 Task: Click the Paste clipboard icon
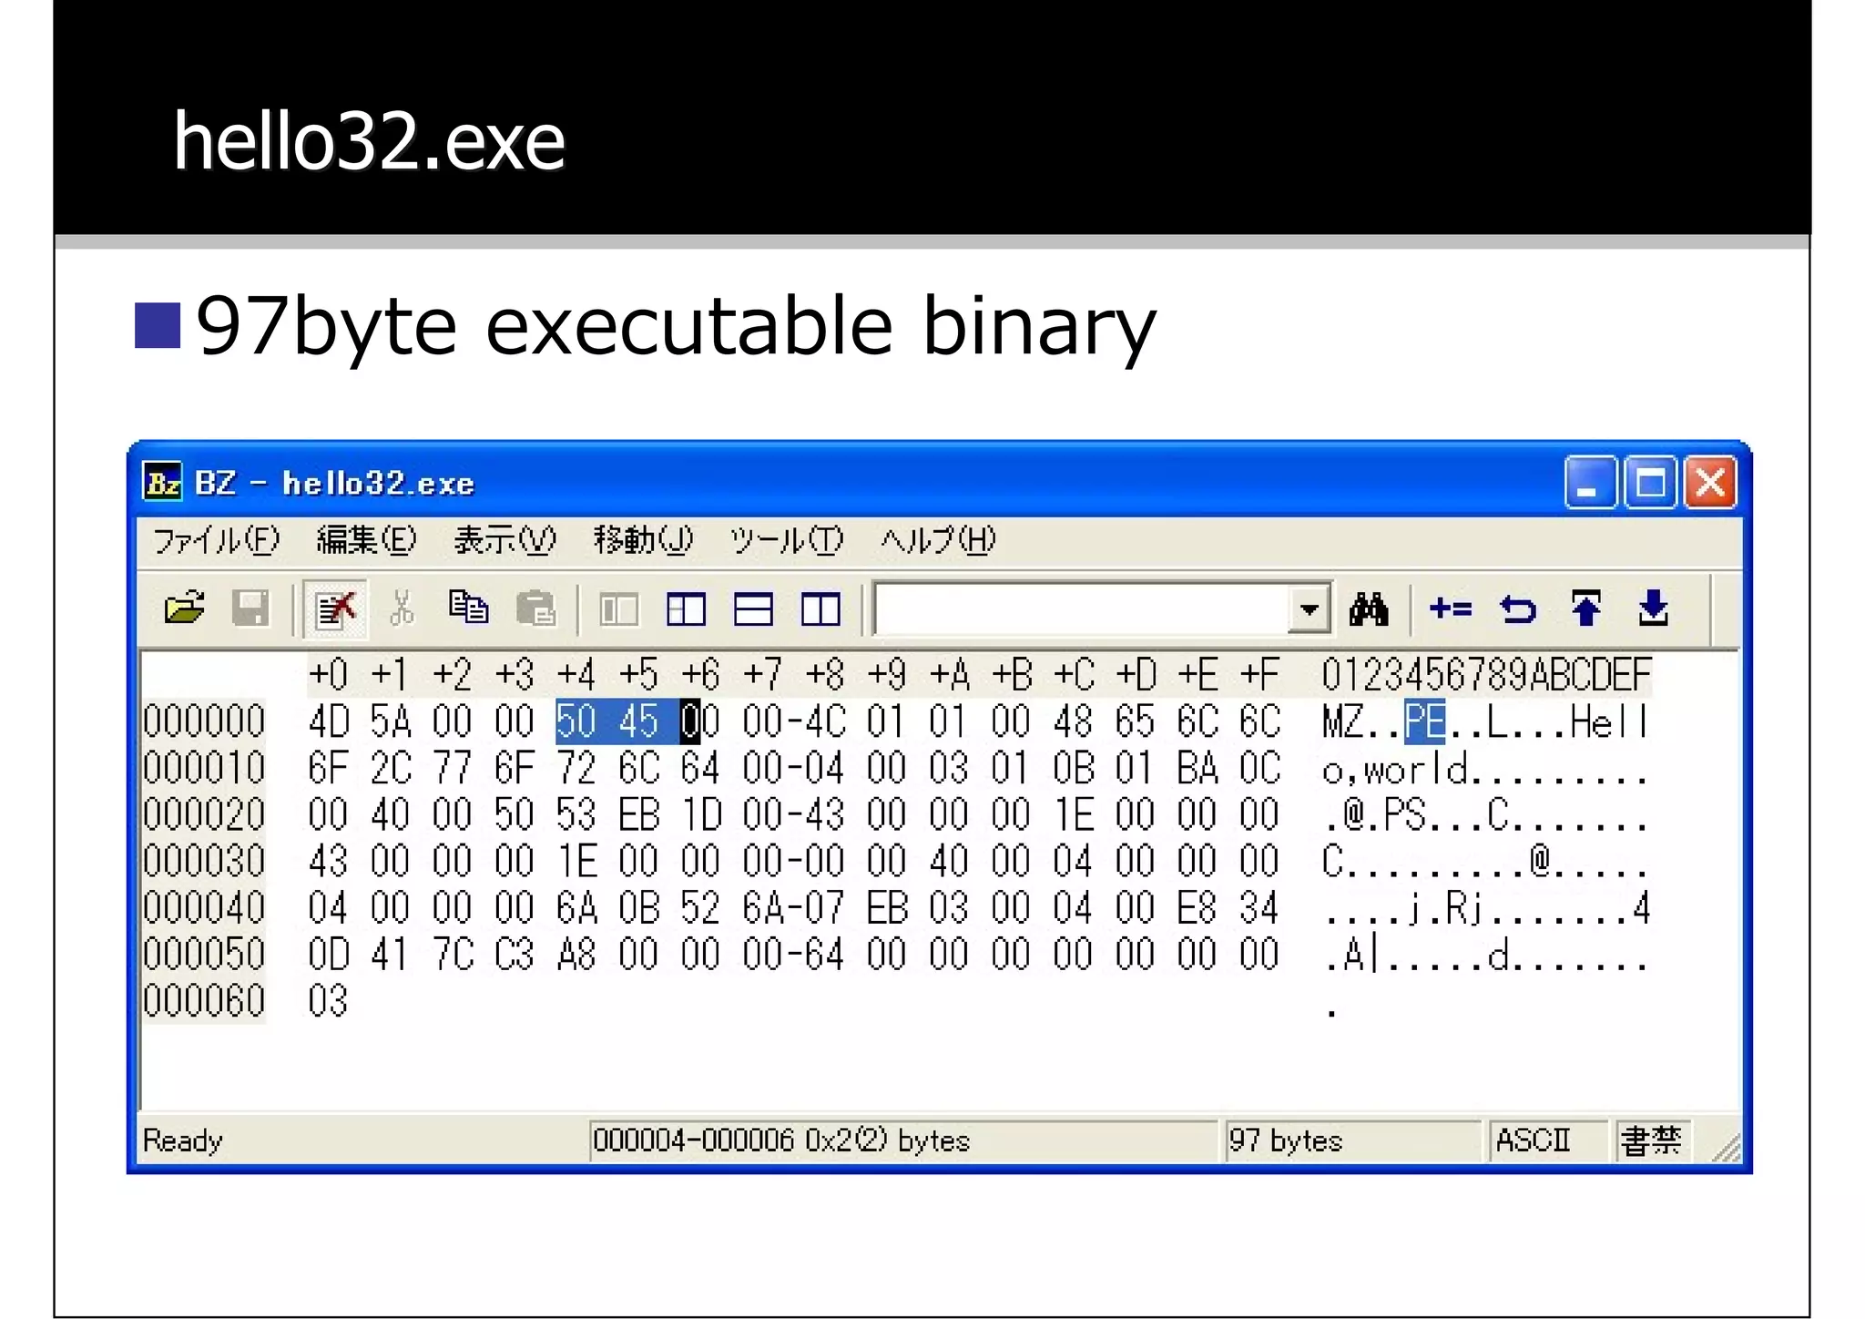(x=535, y=608)
